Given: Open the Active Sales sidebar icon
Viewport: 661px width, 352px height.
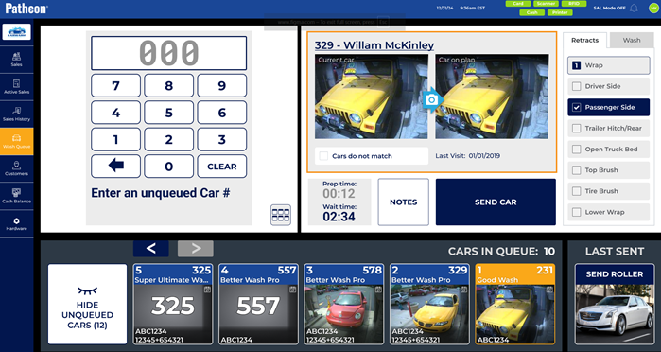Looking at the screenshot, I should point(16,86).
